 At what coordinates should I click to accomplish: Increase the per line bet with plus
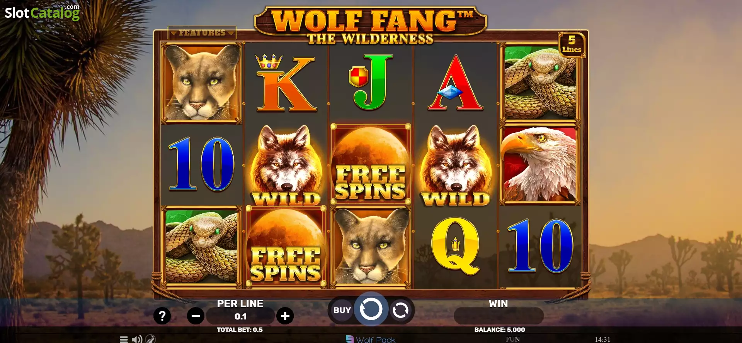pyautogui.click(x=285, y=316)
